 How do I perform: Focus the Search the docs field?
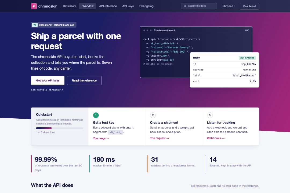(x=199, y=6)
